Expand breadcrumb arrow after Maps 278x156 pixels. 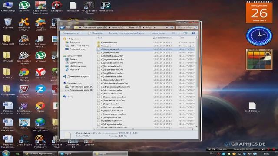pyautogui.click(x=155, y=27)
